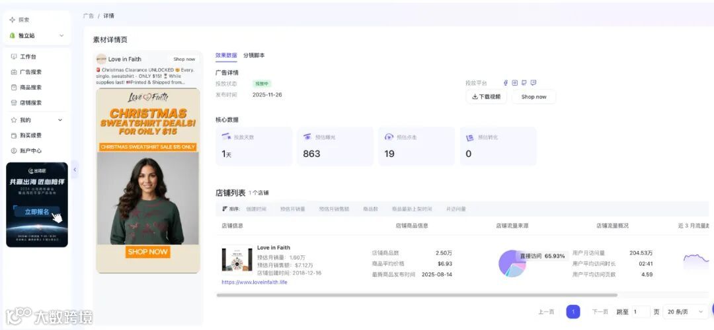Click the 广告搜索 sidebar icon
The width and height of the screenshot is (714, 330).
(x=14, y=72)
